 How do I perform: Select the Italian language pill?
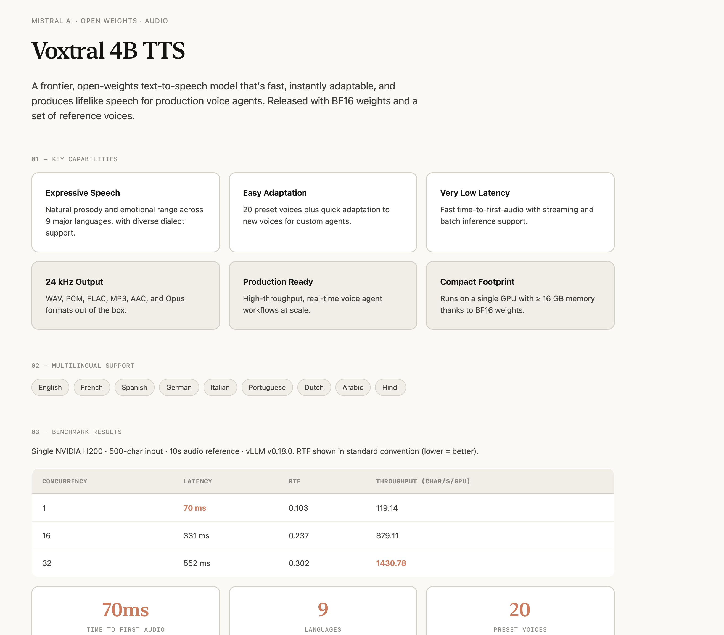(x=220, y=387)
